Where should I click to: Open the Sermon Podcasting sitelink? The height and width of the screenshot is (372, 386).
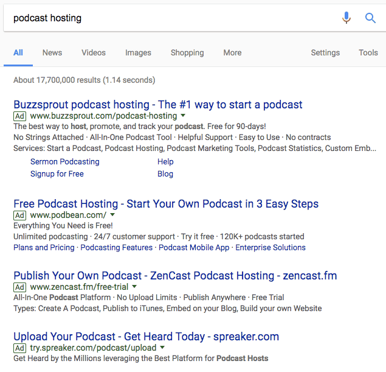coord(64,162)
